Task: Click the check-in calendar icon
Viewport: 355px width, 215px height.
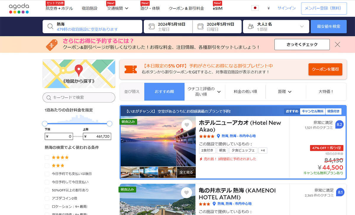Action: 151,26
